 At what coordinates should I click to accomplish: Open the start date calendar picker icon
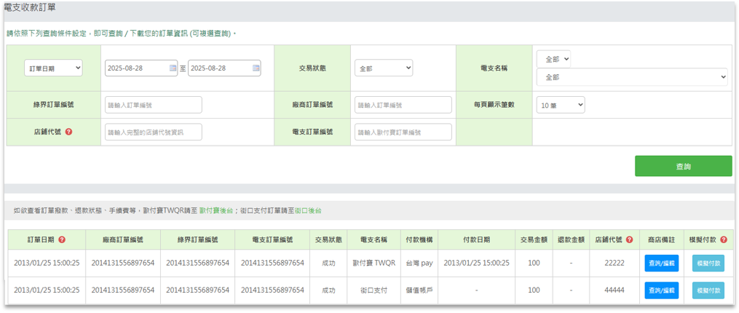(173, 68)
